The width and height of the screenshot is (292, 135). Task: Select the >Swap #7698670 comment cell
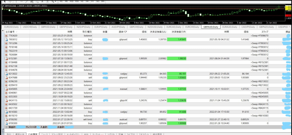[260, 35]
